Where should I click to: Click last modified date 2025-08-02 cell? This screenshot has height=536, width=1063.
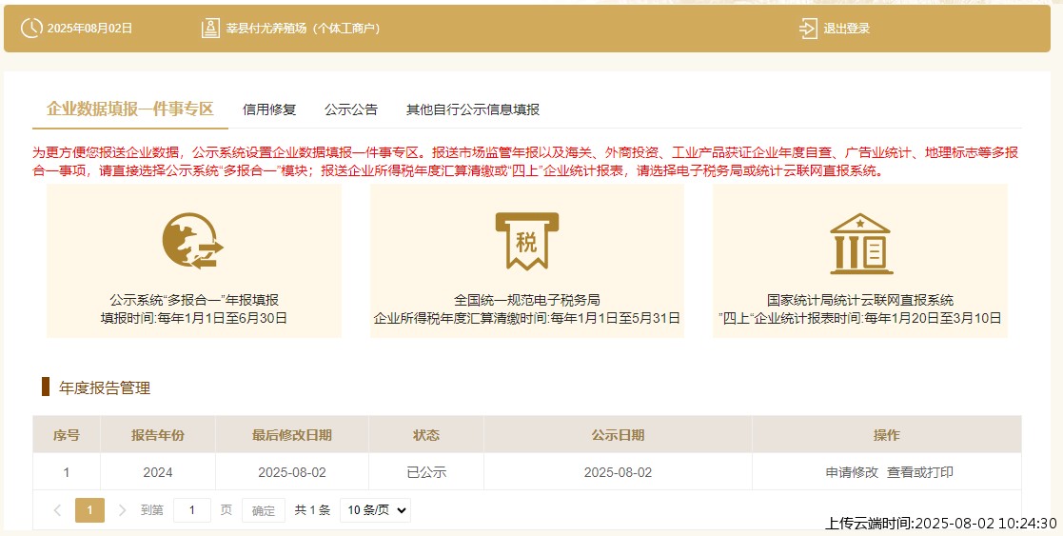(292, 472)
